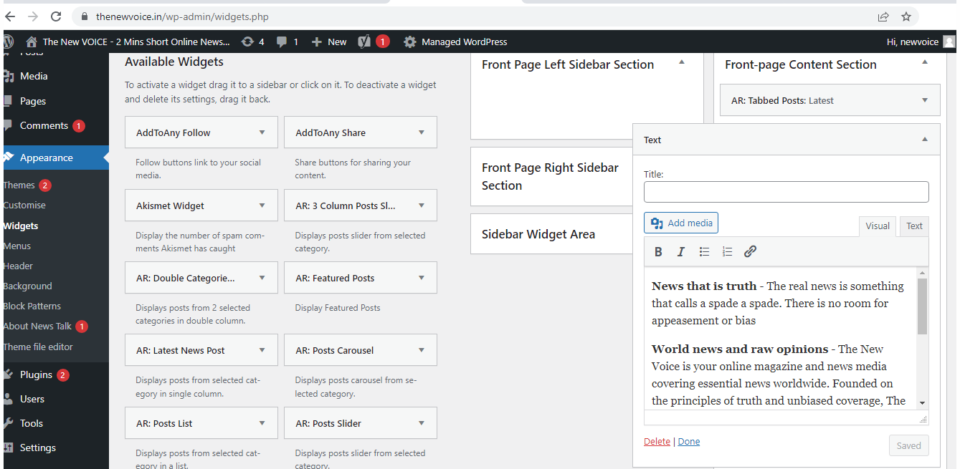Reload the page with the refresh icon
960x469 pixels.
coord(56,16)
